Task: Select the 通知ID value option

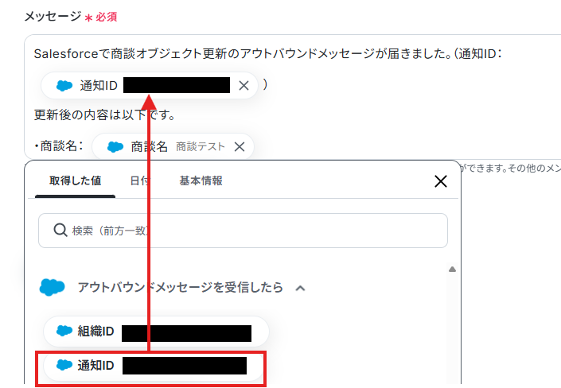Action: coord(154,366)
